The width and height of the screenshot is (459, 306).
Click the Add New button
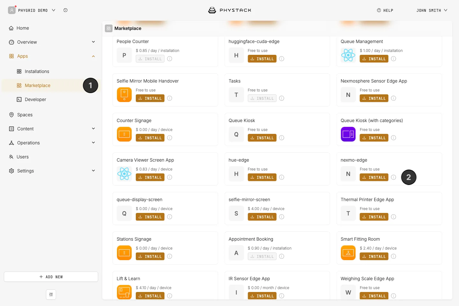coord(51,277)
